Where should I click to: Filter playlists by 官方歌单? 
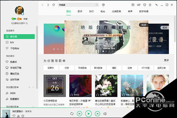pos(98,68)
